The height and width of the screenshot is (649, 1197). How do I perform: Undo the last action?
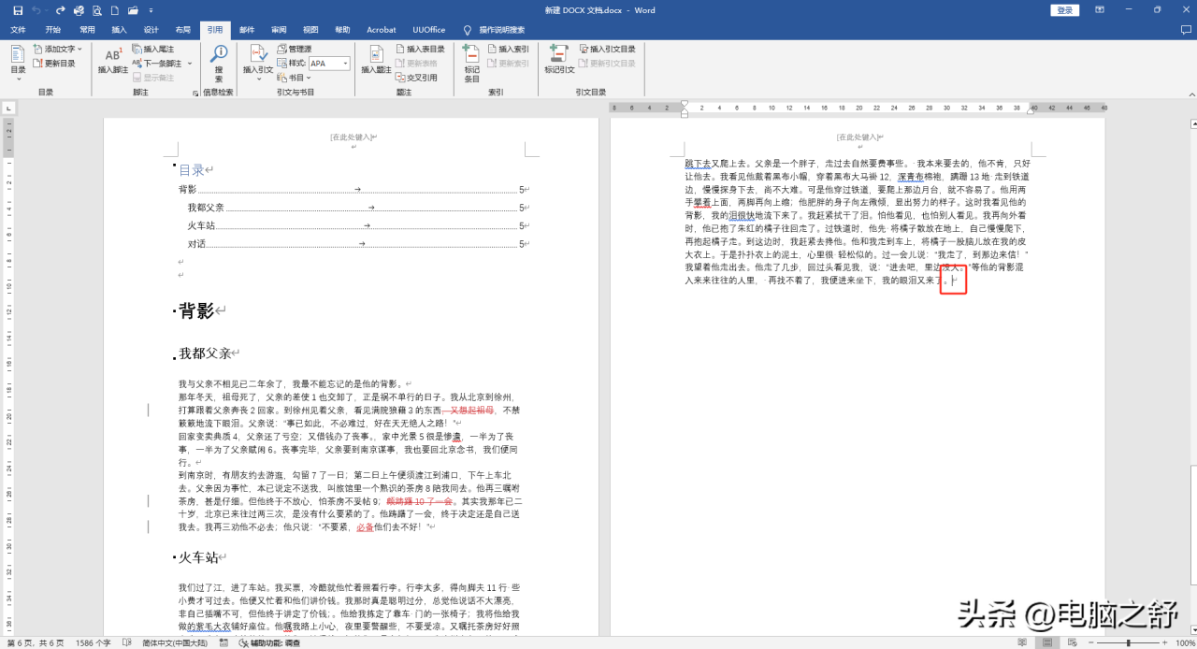36,10
